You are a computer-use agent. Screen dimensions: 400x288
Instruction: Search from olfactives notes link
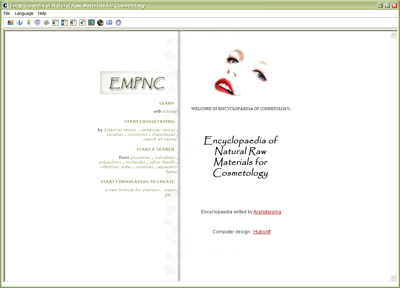[116, 167]
